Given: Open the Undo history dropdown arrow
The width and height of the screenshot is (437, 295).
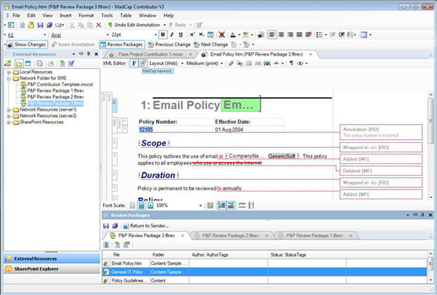Looking at the screenshot, I should point(164,25).
